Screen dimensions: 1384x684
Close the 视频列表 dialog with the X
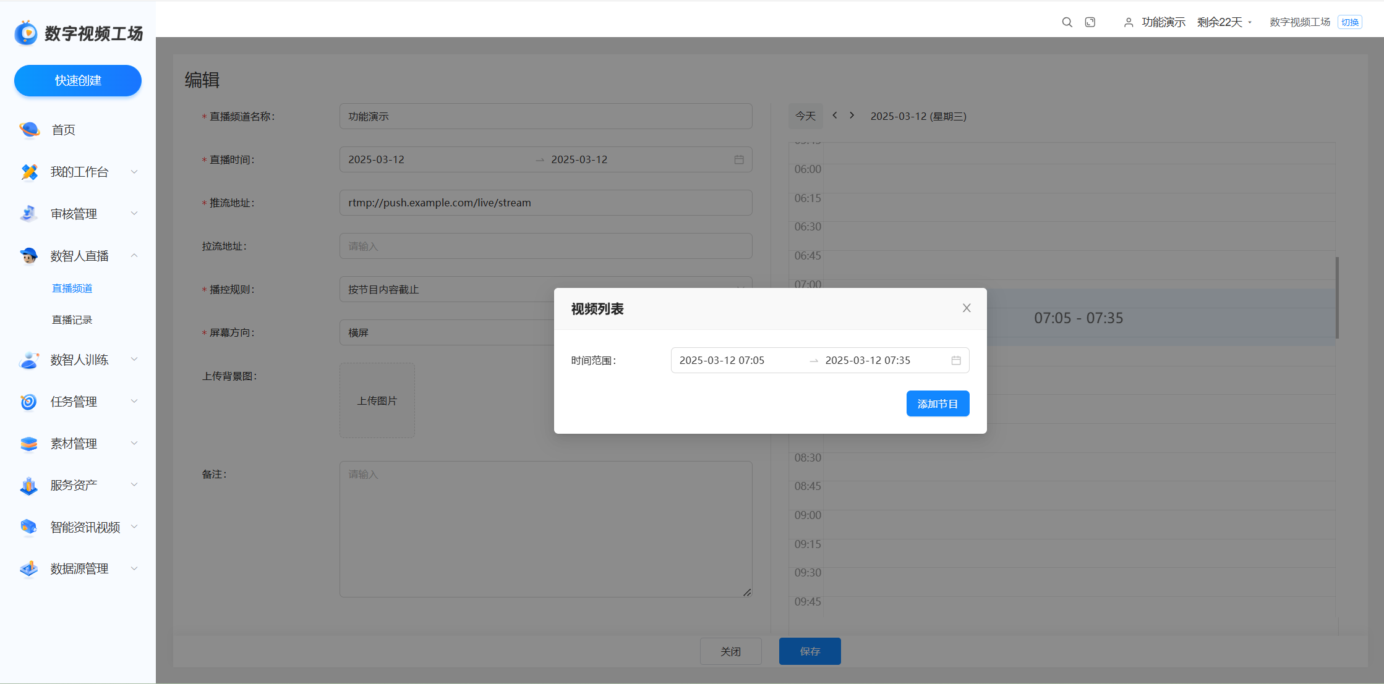pos(967,308)
